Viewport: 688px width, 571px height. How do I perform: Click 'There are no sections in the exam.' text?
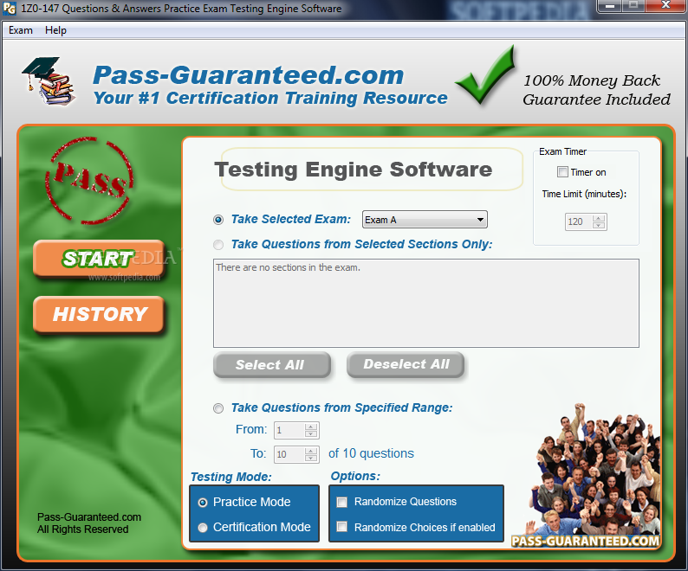[x=288, y=267]
